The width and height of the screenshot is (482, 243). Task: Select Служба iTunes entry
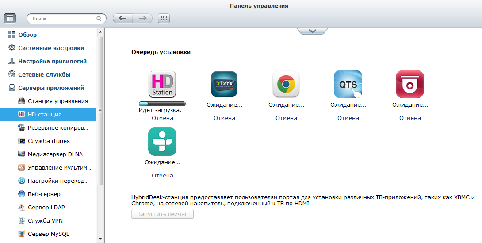49,141
